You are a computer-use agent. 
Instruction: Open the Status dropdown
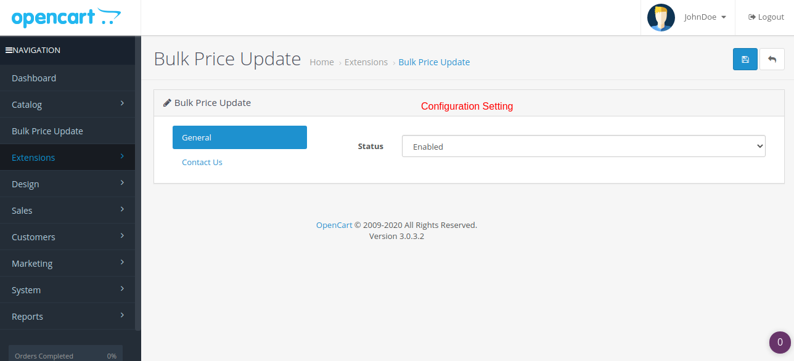583,146
